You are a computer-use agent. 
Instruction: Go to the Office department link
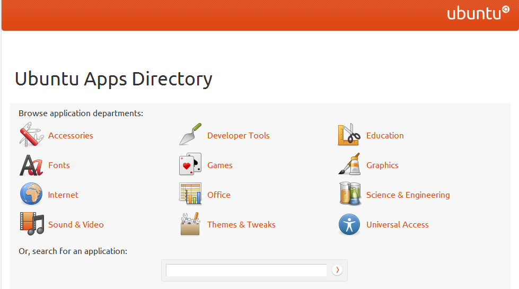click(219, 195)
